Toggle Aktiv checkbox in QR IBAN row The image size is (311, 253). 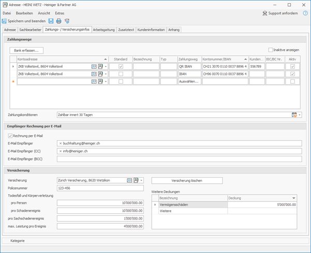point(292,67)
